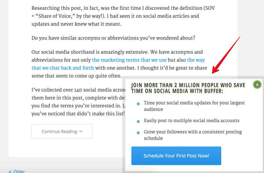Click 'Easily post to multiple social media accounts' text
This screenshot has height=173, width=264.
[192, 121]
